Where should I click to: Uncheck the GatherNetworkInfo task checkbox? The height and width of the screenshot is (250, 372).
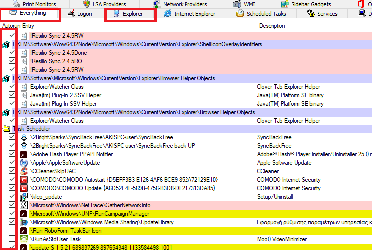click(x=12, y=205)
